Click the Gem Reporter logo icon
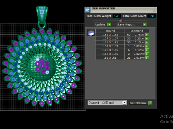173x129 pixels. coord(88,10)
